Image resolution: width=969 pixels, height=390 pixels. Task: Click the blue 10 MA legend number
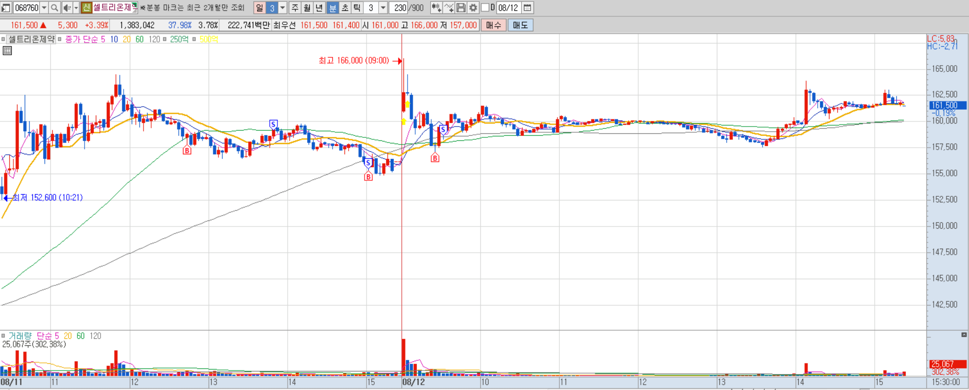114,39
